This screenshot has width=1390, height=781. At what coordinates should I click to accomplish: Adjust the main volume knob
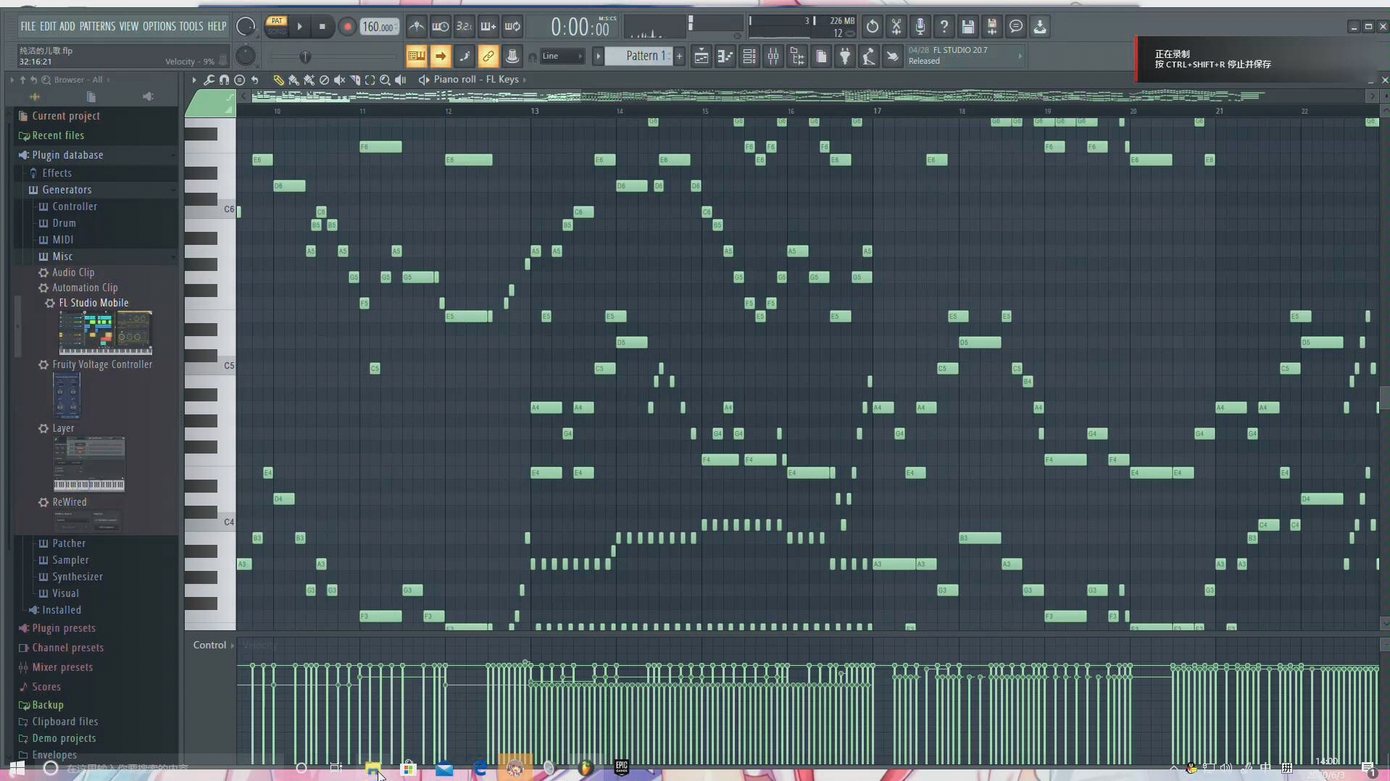pos(246,27)
